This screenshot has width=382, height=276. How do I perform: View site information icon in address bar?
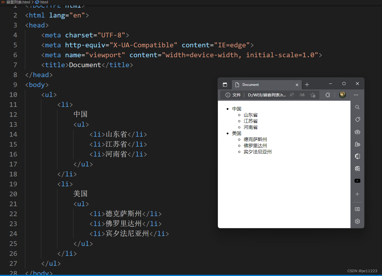pos(228,95)
